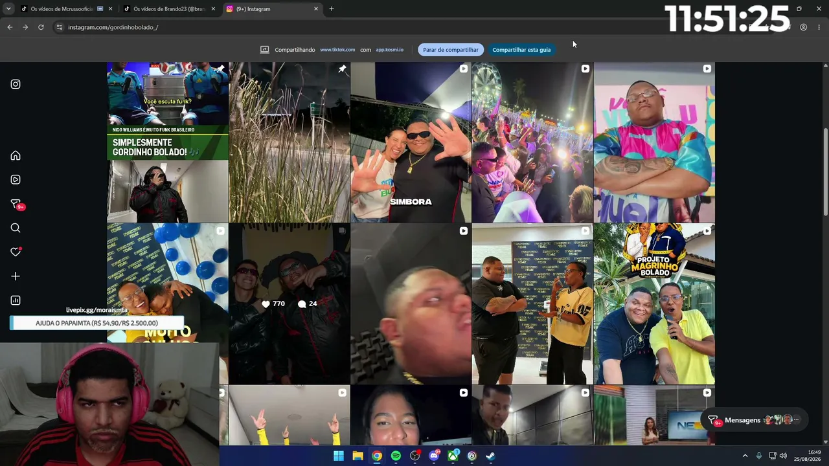Open pinned 'Simplesmente Gordinho Bolado' post
The image size is (829, 466).
(x=168, y=142)
